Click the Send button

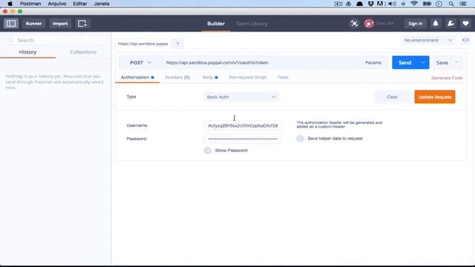pyautogui.click(x=405, y=62)
